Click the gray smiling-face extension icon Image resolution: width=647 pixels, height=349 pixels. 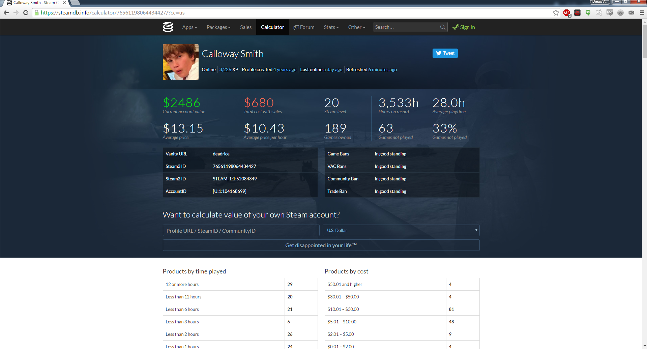599,13
